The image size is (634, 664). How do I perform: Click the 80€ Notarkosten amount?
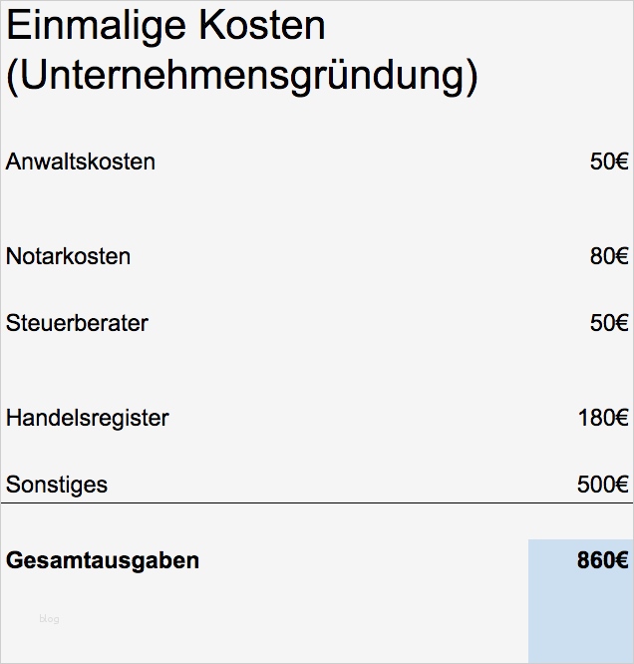pos(608,256)
